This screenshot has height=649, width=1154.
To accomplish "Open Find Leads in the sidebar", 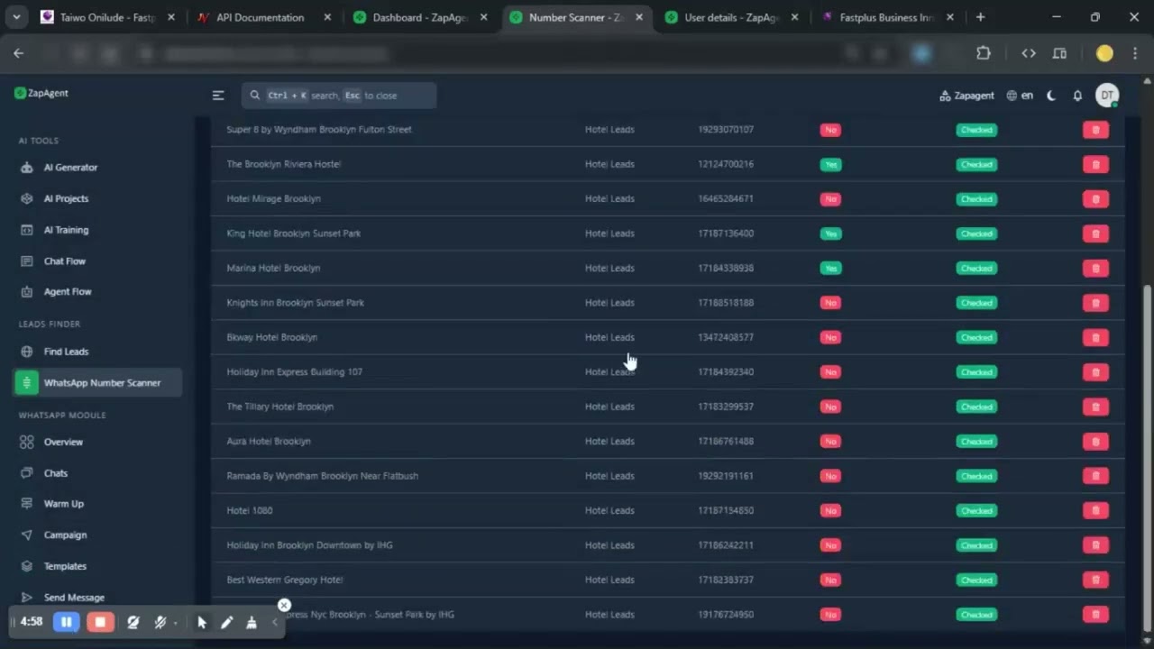I will pos(66,352).
